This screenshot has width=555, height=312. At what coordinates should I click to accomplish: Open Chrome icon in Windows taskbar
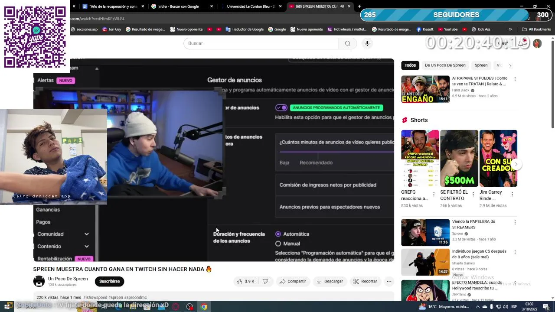point(204,307)
